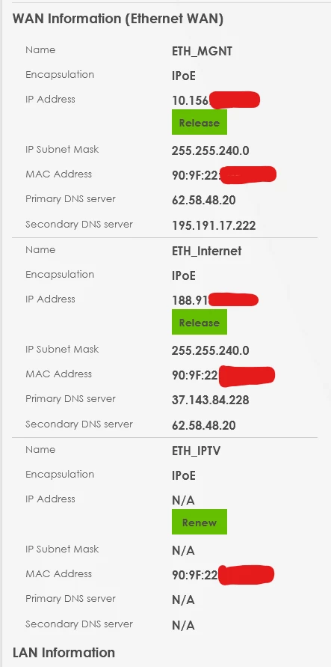Select the LAN Information heading

[x=64, y=653]
